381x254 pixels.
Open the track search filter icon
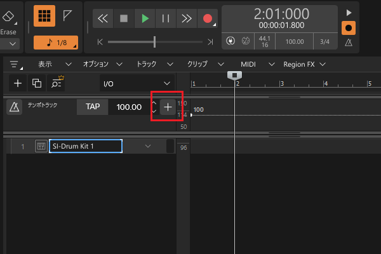(x=57, y=83)
